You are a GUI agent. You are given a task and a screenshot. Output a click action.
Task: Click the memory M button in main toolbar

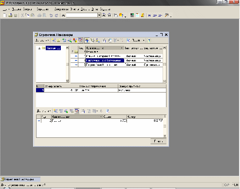pos(149,16)
